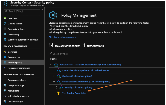Click the Regulatory compliance gavel icon
166x105 pixels.
tap(5, 68)
